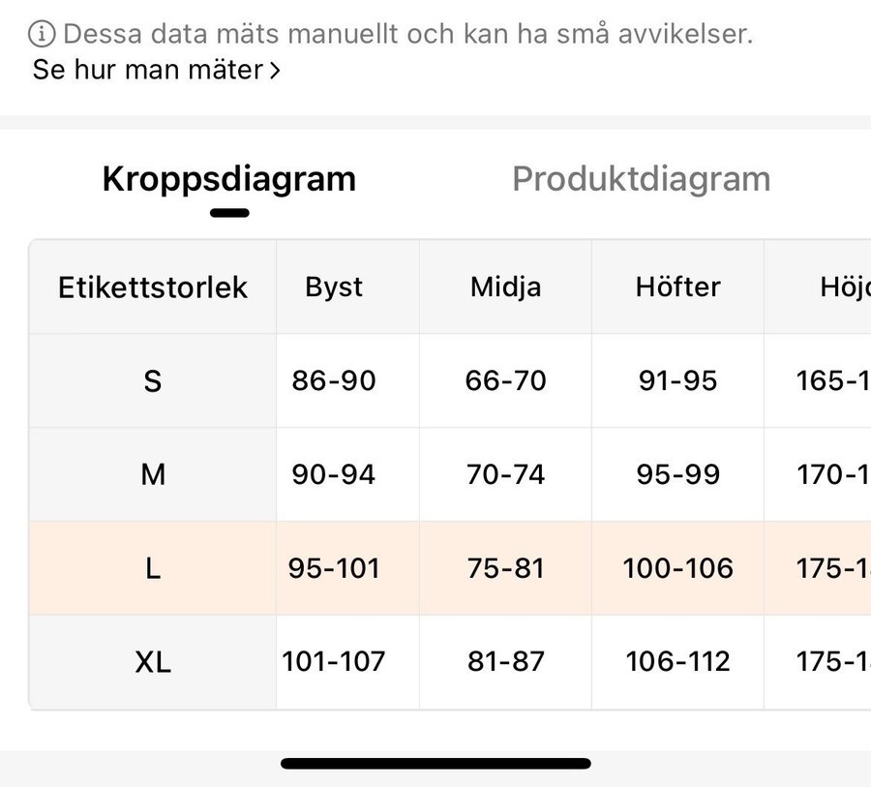Tap the waist value 70-74
Image resolution: width=871 pixels, height=787 pixels.
point(505,474)
